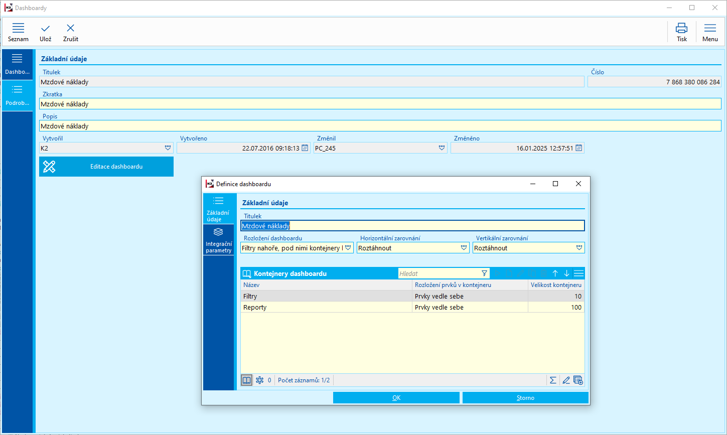Click the snowflake icon in the grid status bar
This screenshot has width=727, height=435.
260,380
